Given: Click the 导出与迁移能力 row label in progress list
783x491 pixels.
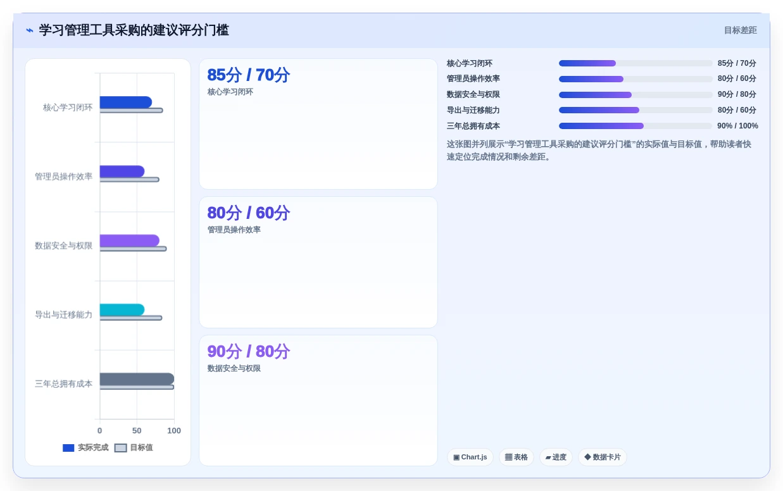Looking at the screenshot, I should point(473,110).
